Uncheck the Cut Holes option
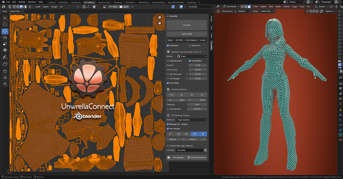Image resolution: width=343 pixels, height=179 pixels. (x=168, y=83)
